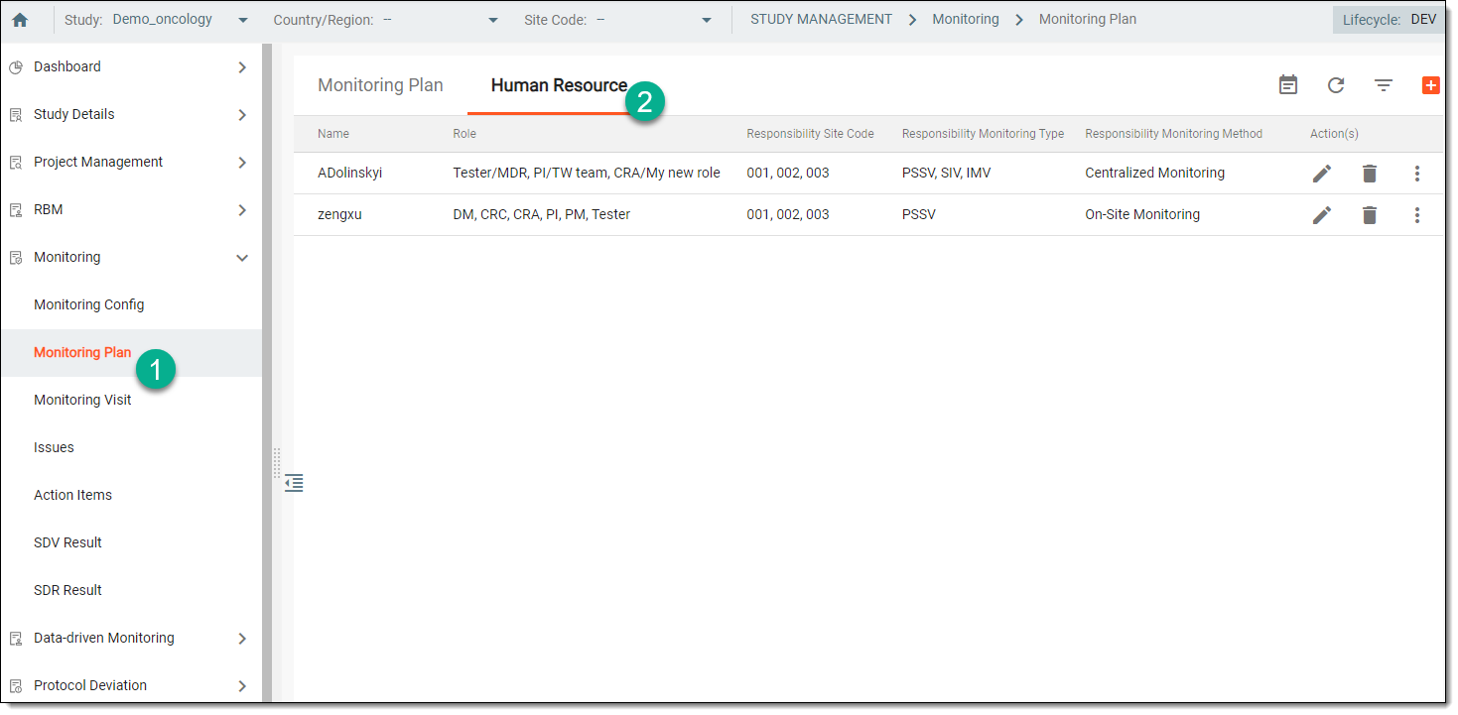The image size is (1458, 715).
Task: Add a new human resource record
Action: (1430, 85)
